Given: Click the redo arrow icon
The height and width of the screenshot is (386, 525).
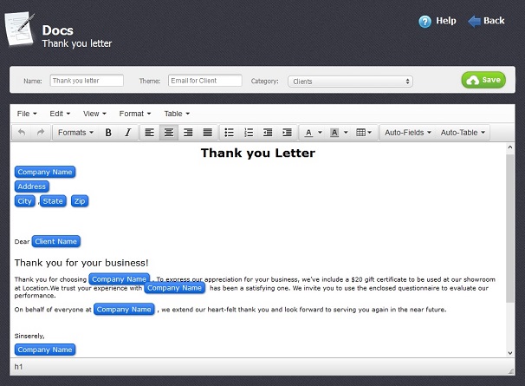Looking at the screenshot, I should pos(40,133).
